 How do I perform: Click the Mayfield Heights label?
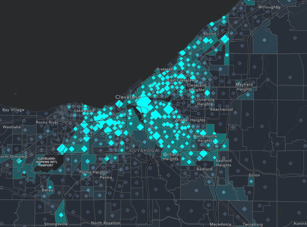click(x=244, y=87)
